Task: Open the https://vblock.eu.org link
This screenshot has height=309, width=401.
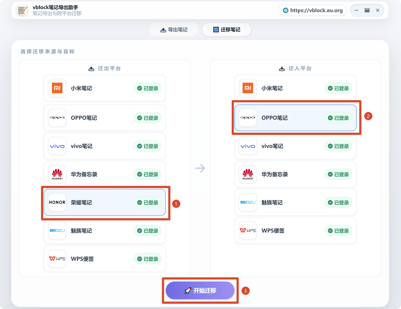Action: pos(312,10)
